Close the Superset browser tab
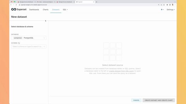 pos(94,2)
